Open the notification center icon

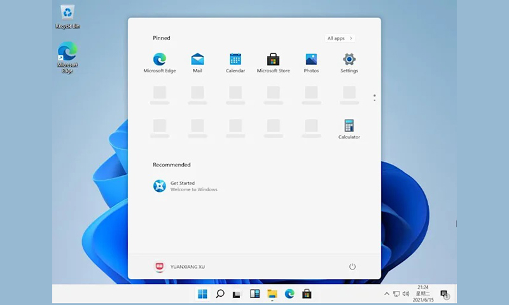pos(444,294)
